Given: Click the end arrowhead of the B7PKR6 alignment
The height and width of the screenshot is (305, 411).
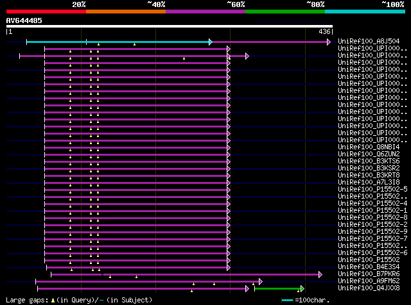Looking at the screenshot, I should click(x=320, y=275).
